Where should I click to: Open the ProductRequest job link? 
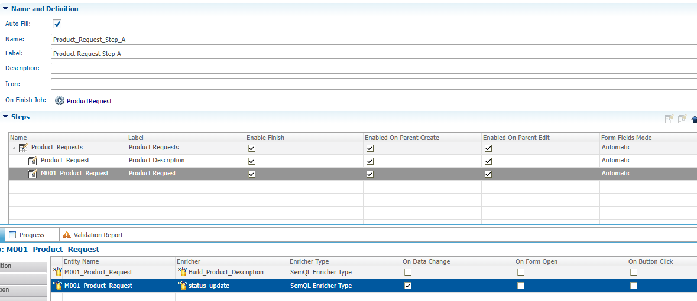coord(89,101)
